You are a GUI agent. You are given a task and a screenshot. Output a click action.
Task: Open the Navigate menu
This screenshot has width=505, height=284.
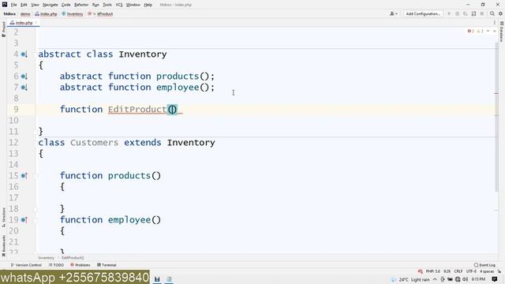50,5
